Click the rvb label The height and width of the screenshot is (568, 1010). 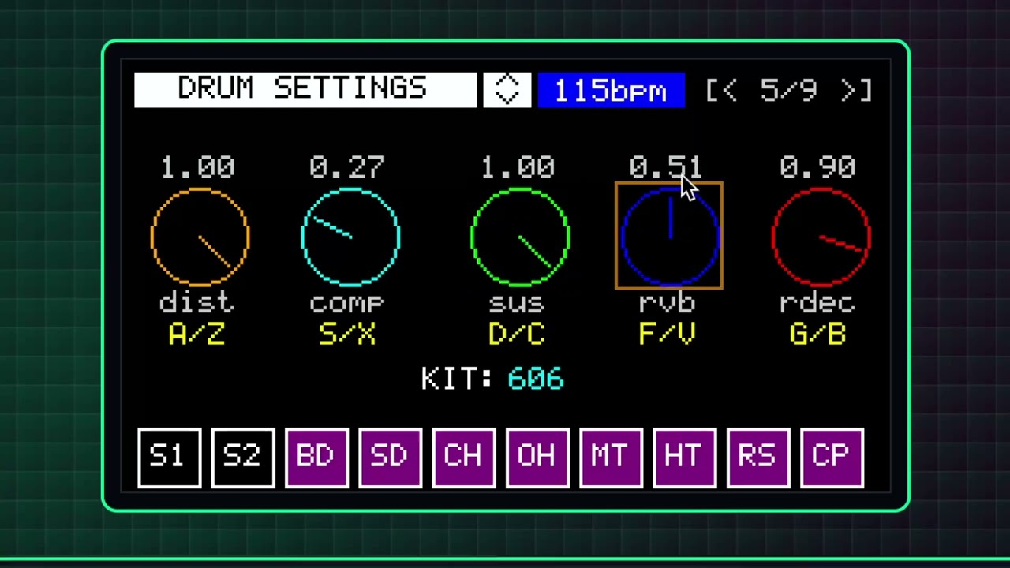pyautogui.click(x=668, y=302)
